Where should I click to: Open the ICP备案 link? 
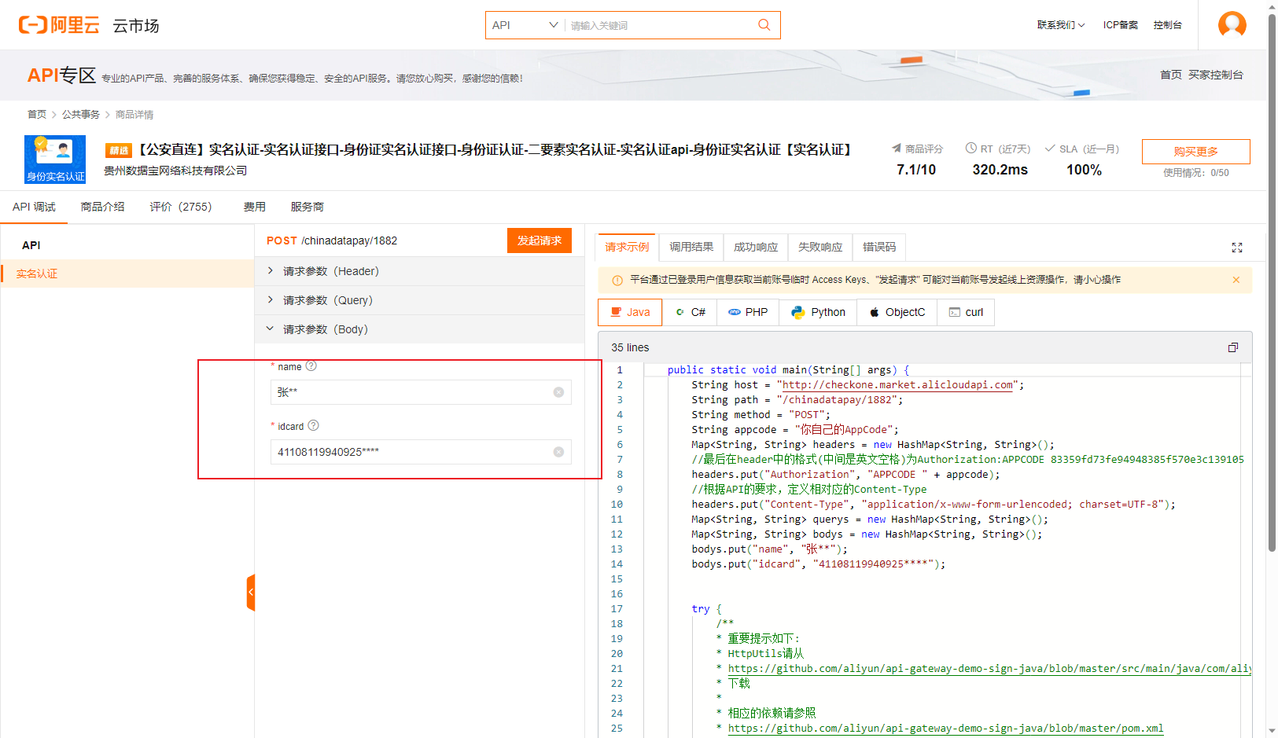click(1120, 25)
